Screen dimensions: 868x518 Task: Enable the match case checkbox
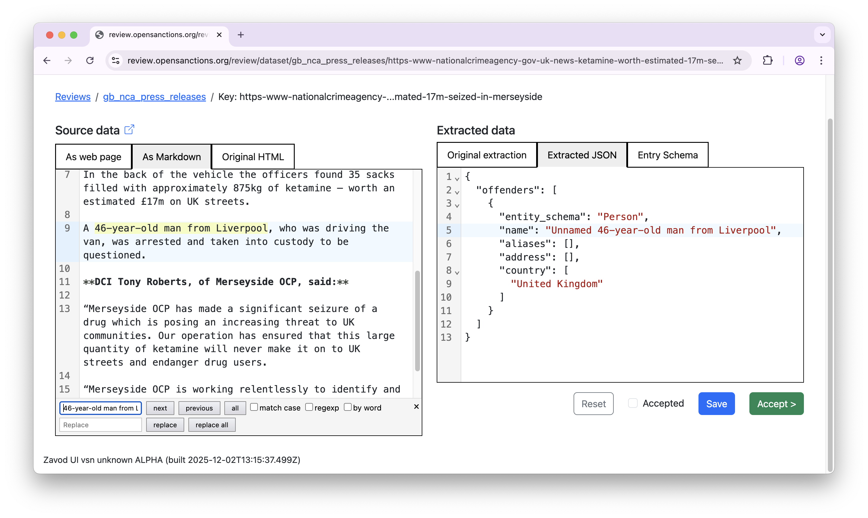tap(254, 407)
